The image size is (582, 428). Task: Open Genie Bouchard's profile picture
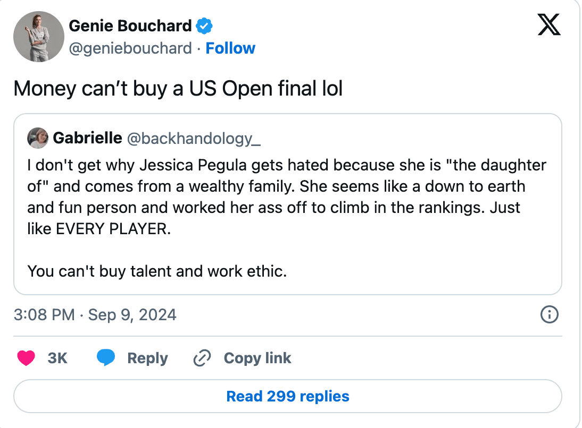coord(39,36)
